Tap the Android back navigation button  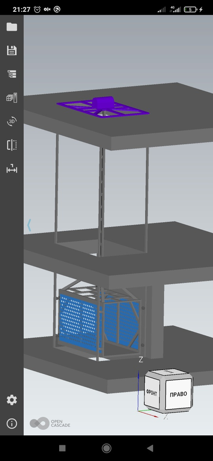click(x=150, y=448)
